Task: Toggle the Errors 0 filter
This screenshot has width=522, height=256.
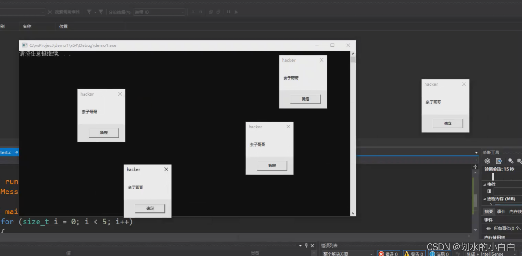Action: tap(388, 254)
